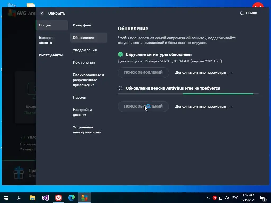This screenshot has height=203, width=271.
Task: Click Дополнительные параметры link for virus signatures
Action: point(201,73)
